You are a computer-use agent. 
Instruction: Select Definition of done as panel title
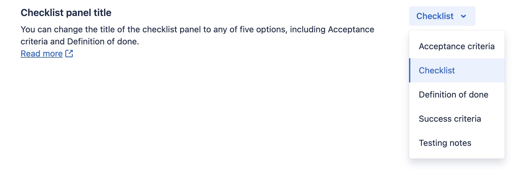point(453,95)
